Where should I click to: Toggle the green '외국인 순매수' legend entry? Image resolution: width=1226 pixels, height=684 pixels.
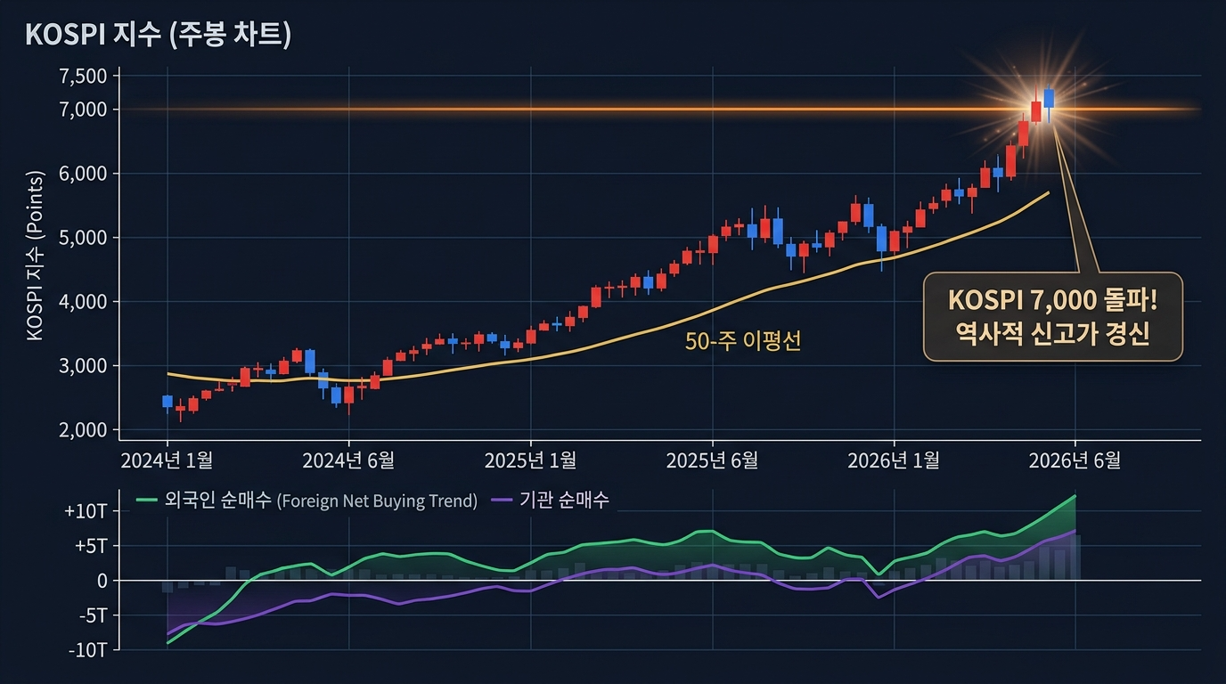[x=306, y=501]
